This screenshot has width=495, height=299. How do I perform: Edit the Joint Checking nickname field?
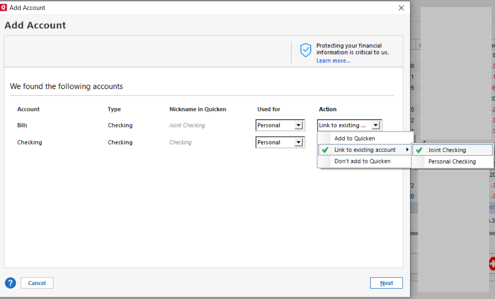(187, 125)
